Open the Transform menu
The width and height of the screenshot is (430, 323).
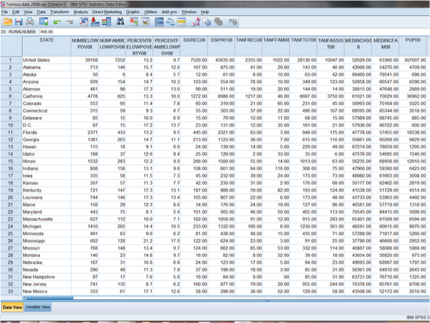point(59,12)
